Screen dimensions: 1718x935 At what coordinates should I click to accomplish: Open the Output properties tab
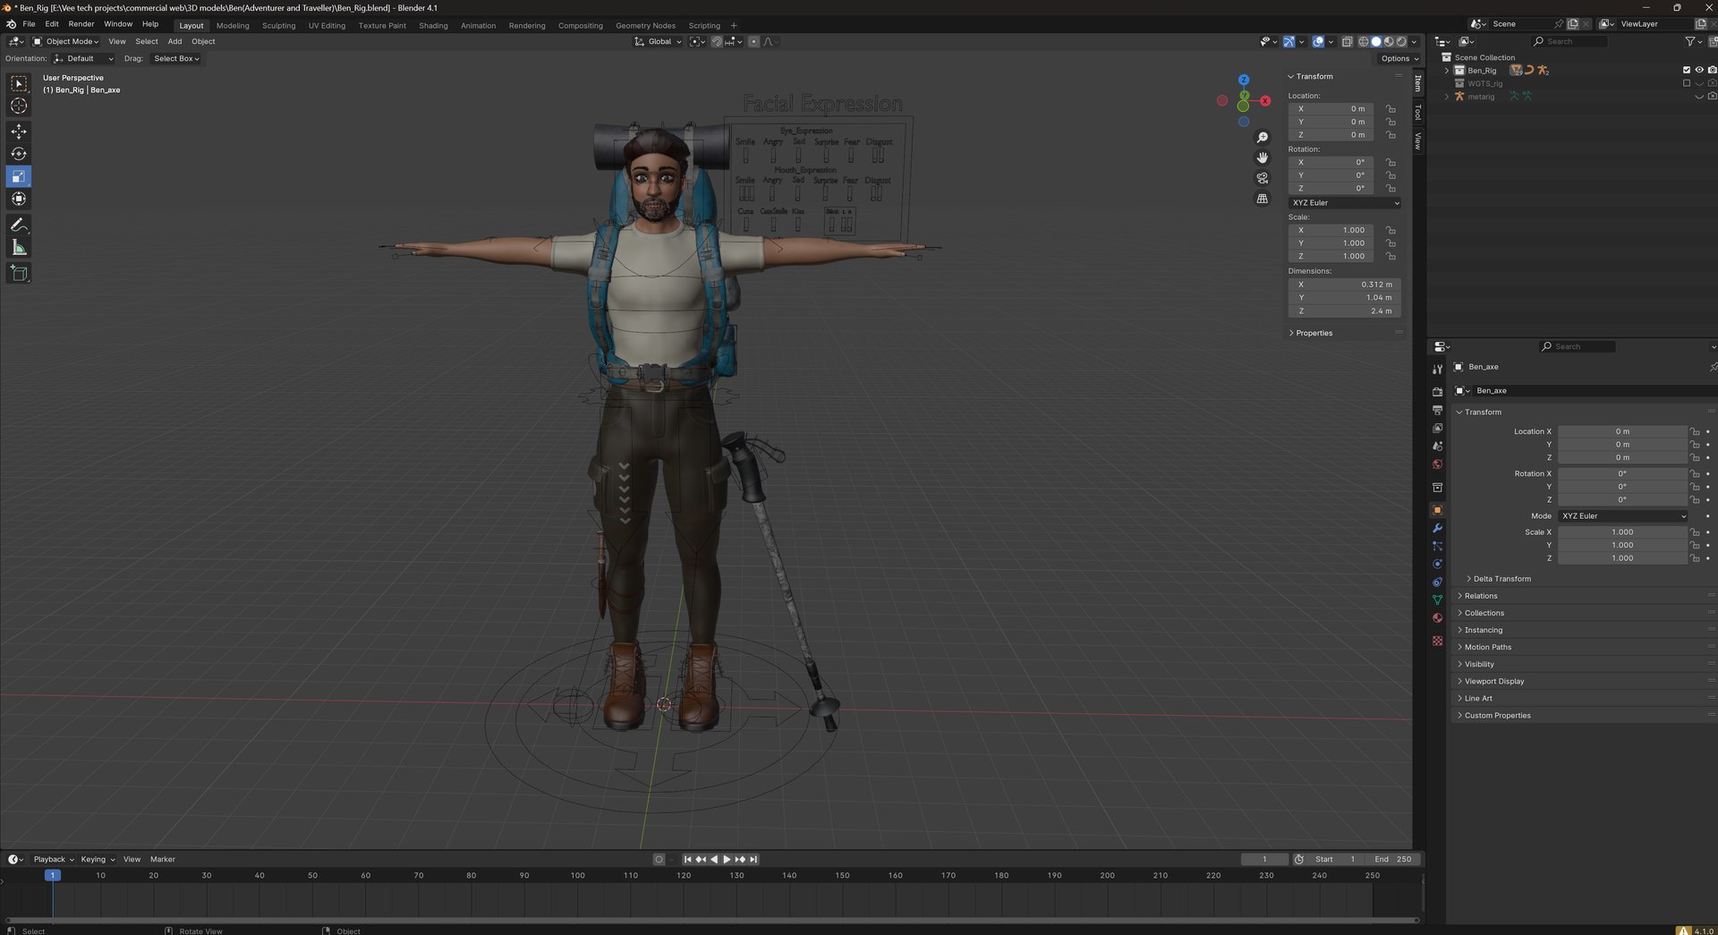point(1437,410)
